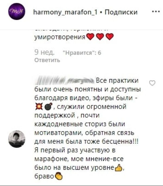The height and width of the screenshot is (186, 163).
Task: Like the comment with the heart icon
Action: [152, 83]
